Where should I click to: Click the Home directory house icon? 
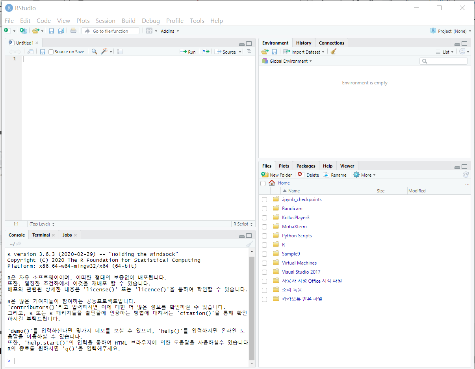[272, 183]
